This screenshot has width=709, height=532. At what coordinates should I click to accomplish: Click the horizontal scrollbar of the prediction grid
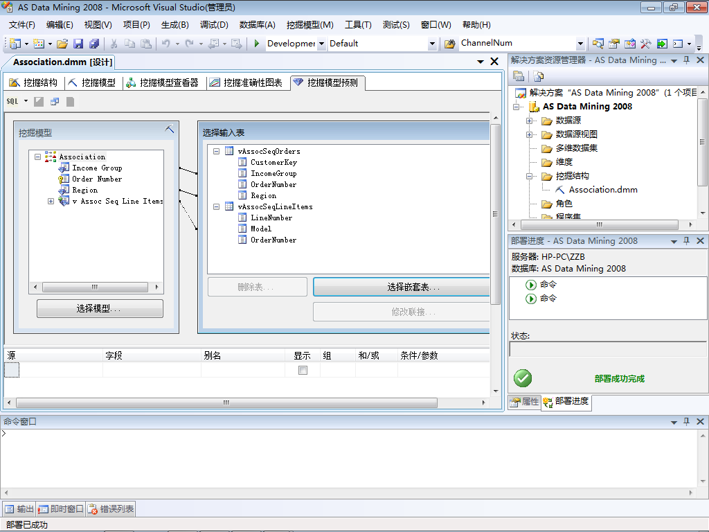coord(226,402)
